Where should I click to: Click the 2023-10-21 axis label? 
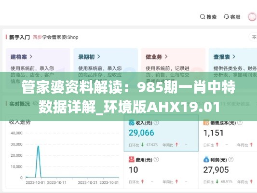[88, 182]
